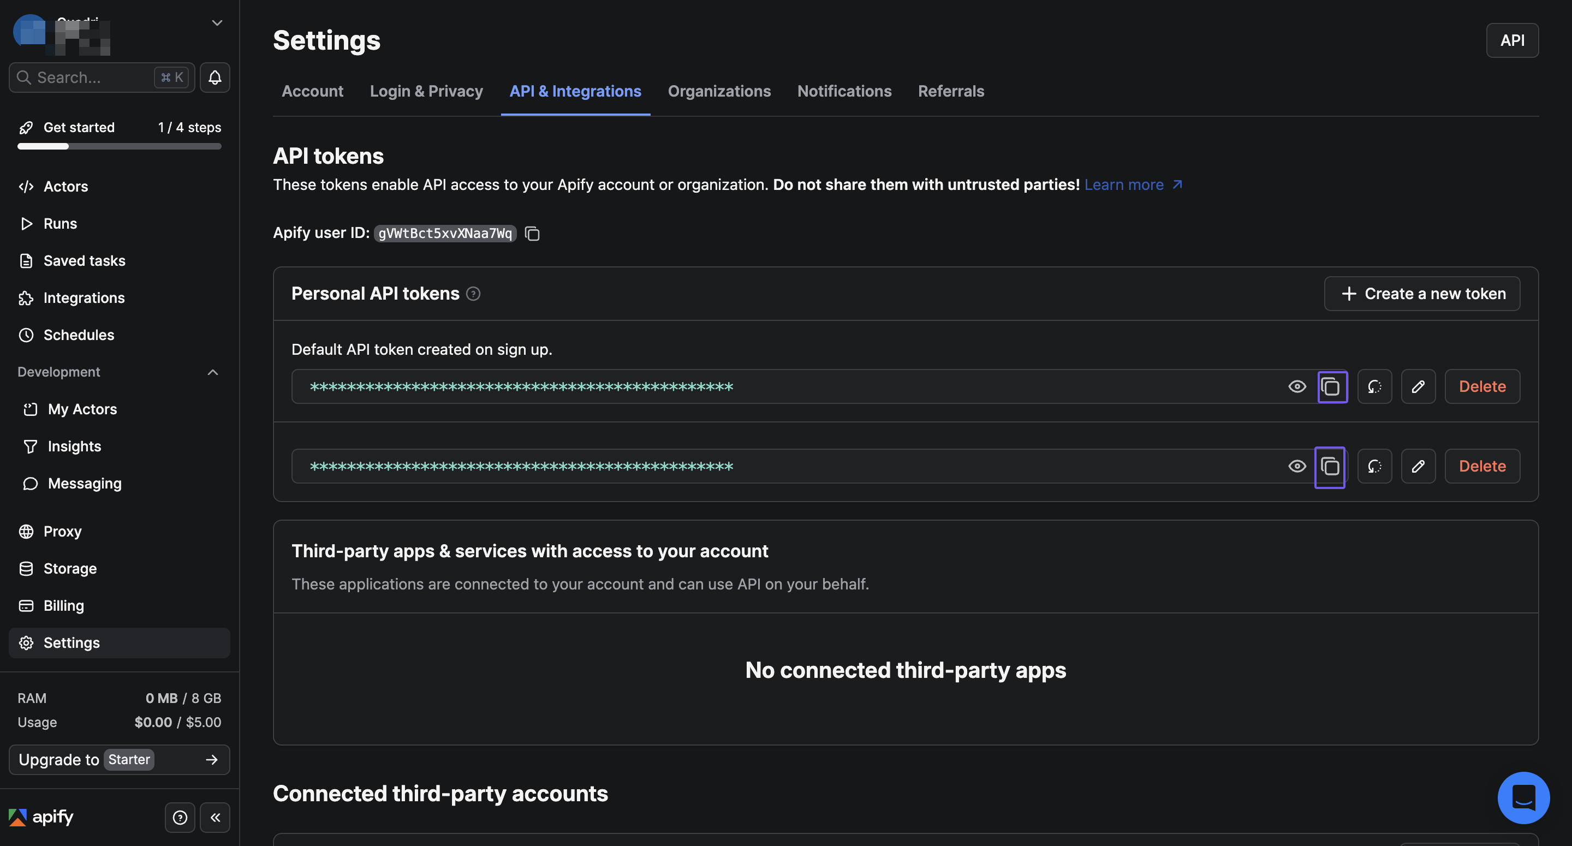The image size is (1572, 846).
Task: Collapse the Development section
Action: click(x=212, y=372)
